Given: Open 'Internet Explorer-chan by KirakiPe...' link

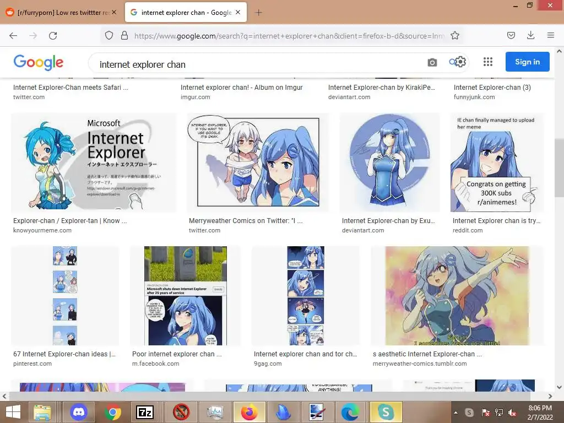Looking at the screenshot, I should (381, 88).
